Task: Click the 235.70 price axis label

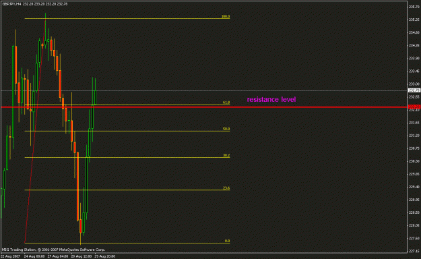Action: [x=414, y=7]
